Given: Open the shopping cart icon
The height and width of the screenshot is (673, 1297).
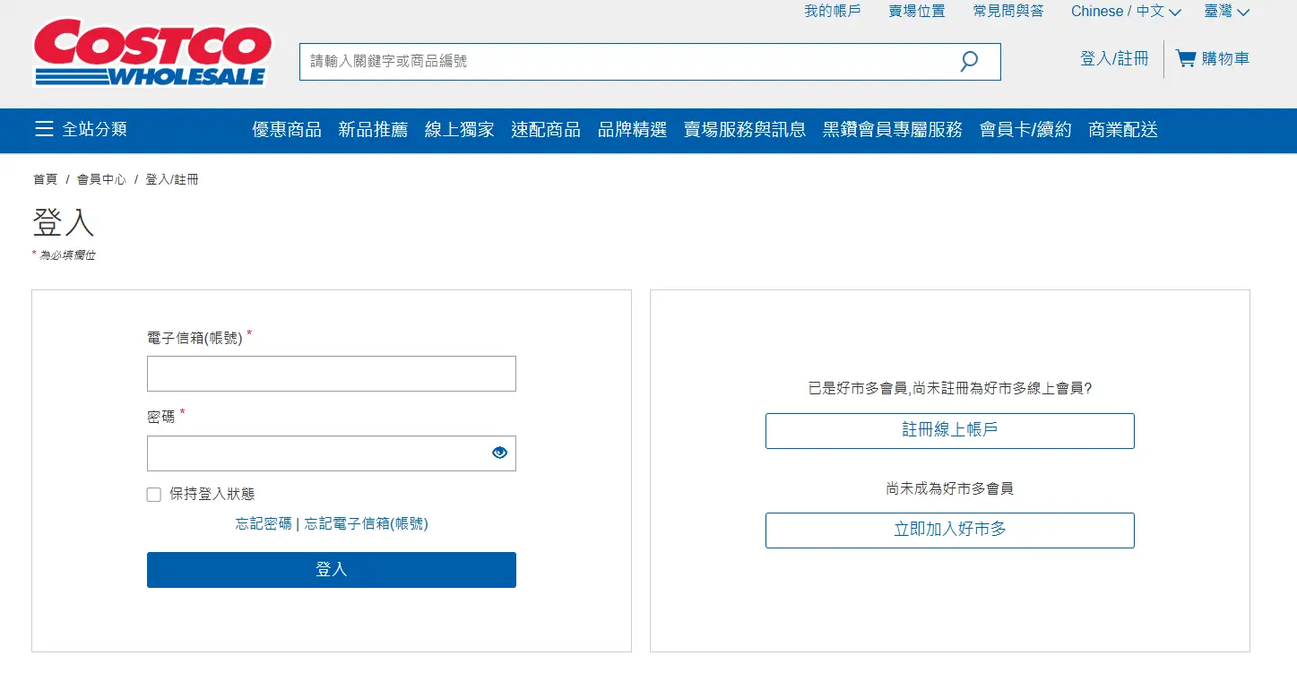Looking at the screenshot, I should click(1186, 59).
